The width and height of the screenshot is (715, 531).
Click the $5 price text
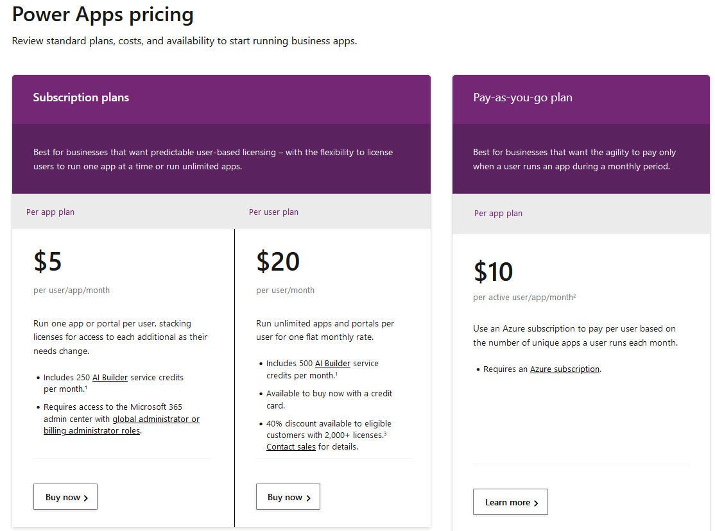47,262
